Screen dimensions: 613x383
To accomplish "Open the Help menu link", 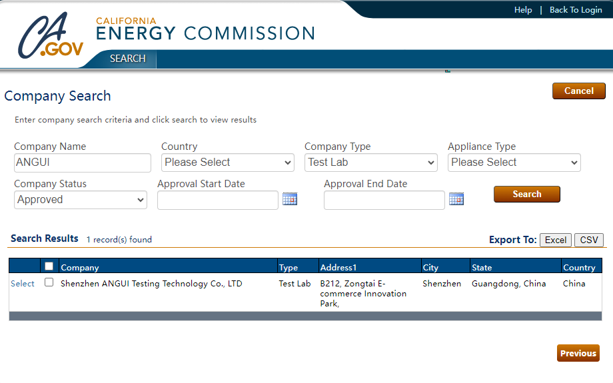I will click(x=523, y=10).
